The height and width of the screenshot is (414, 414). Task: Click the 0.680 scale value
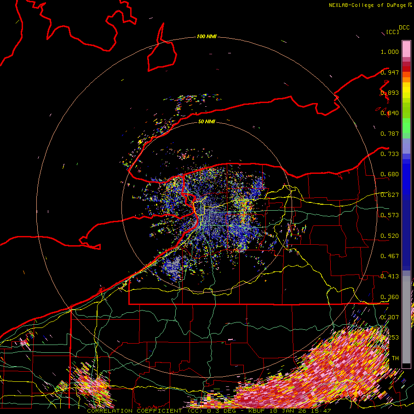pos(390,174)
